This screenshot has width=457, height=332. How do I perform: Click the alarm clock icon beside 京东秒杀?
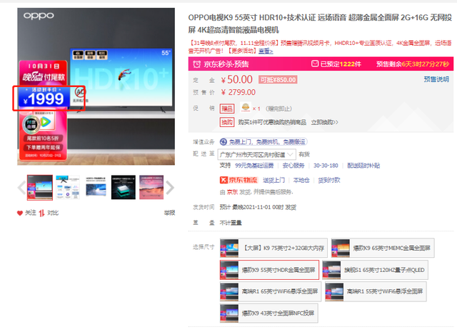pyautogui.click(x=197, y=64)
